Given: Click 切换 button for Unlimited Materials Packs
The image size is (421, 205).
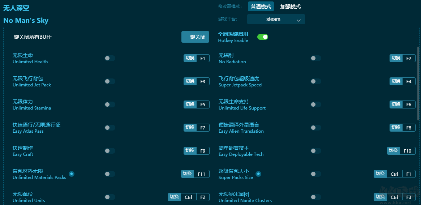Looking at the screenshot, I should 188,174.
